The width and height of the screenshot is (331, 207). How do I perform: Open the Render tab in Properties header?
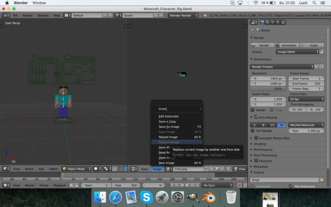tap(262, 22)
